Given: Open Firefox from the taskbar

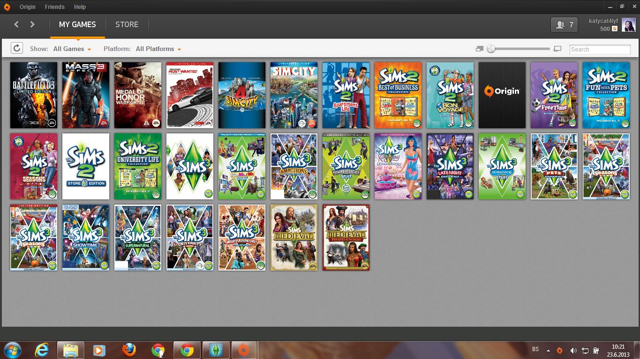Looking at the screenshot, I should 128,350.
